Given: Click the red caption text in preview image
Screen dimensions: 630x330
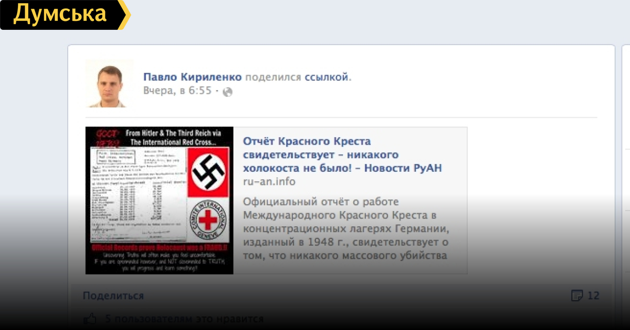Looking at the screenshot, I should (159, 247).
